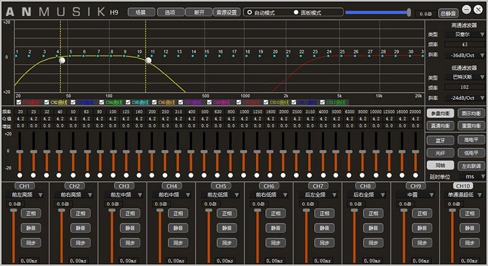Viewport: 488px width, 266px height.
Task: Uncheck the CH2曲线 curve checkbox
Action: point(45,102)
